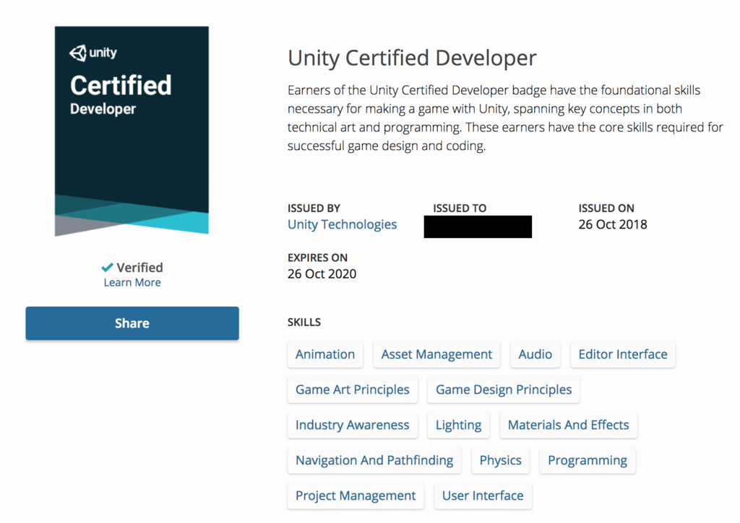
Task: Click the issued date 26 Oct 2018
Action: (613, 224)
